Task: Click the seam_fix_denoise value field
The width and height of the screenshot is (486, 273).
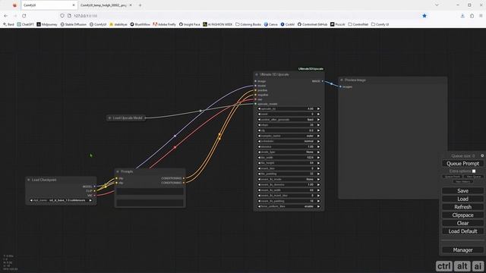Action: click(x=289, y=185)
